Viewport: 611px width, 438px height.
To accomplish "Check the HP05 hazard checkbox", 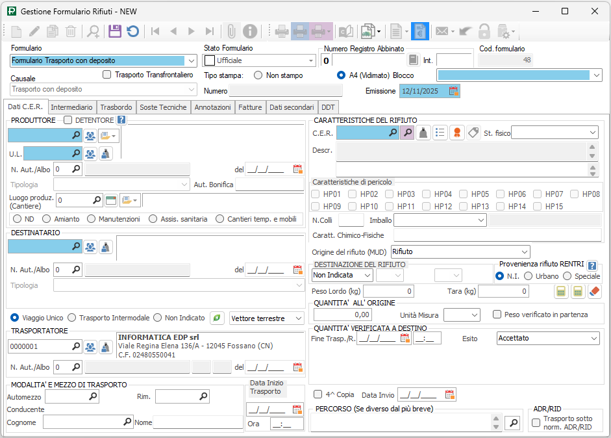I will (463, 194).
